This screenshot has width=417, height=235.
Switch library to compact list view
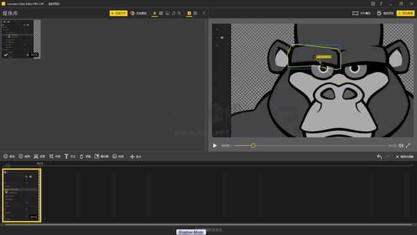[x=195, y=13]
